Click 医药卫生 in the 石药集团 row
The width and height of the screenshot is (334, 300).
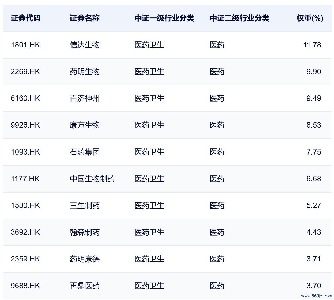(x=149, y=152)
